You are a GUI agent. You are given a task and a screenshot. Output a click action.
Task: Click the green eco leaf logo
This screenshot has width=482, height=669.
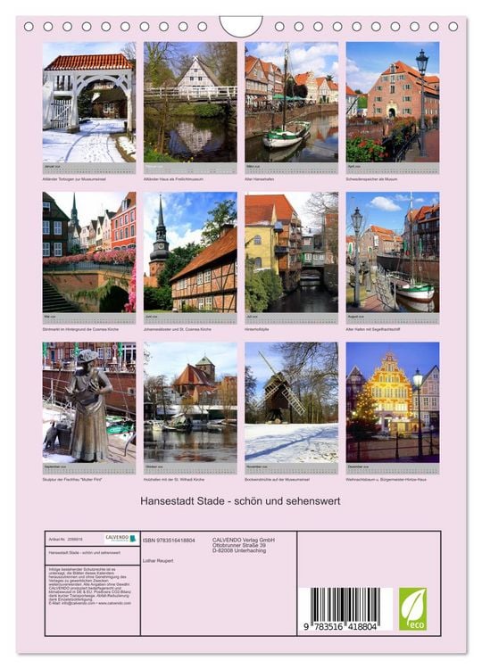pyautogui.click(x=412, y=608)
